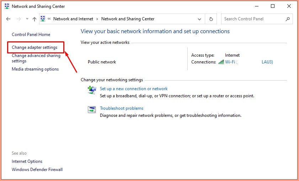Click the Up one level arrow

click(34, 19)
